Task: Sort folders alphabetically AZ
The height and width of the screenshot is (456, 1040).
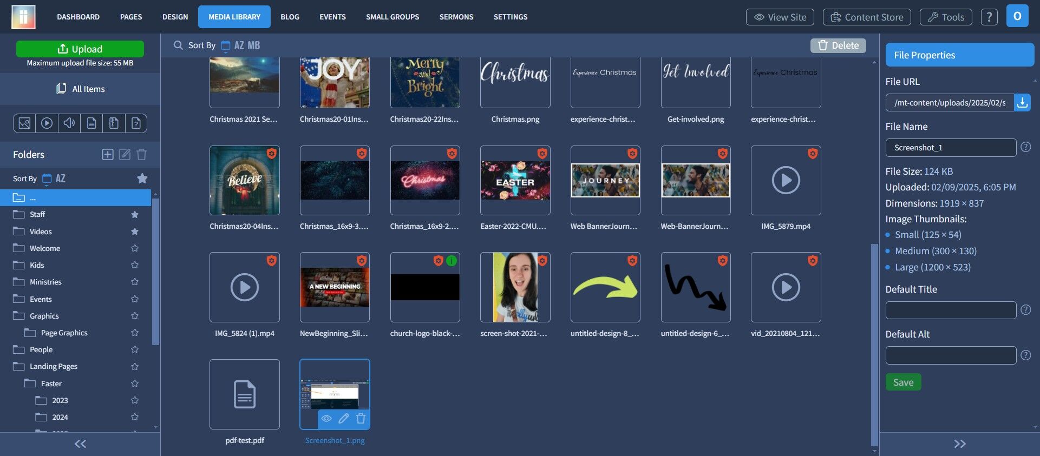Action: coord(61,179)
